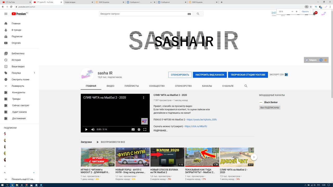Click ЭКСПОРТ CSV
The height and width of the screenshot is (187, 333).
pos(279,75)
